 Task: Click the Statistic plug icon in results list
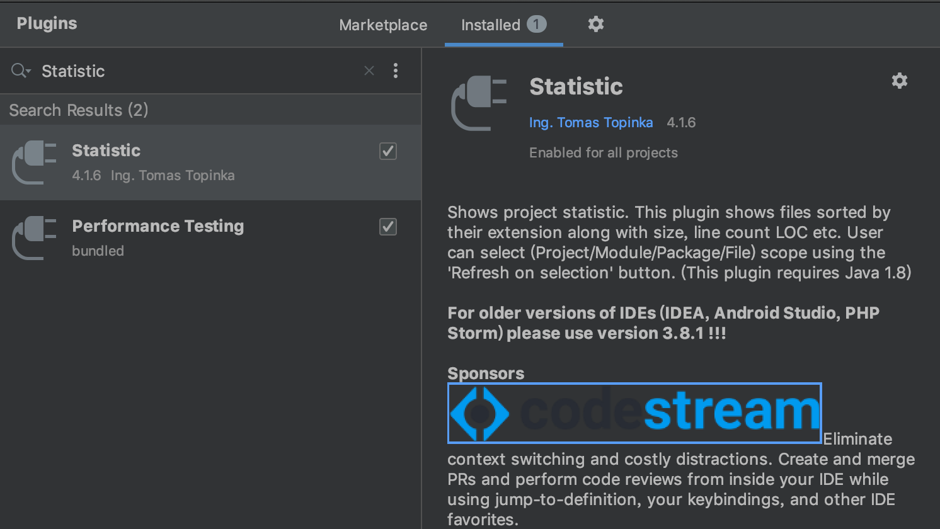pos(35,162)
